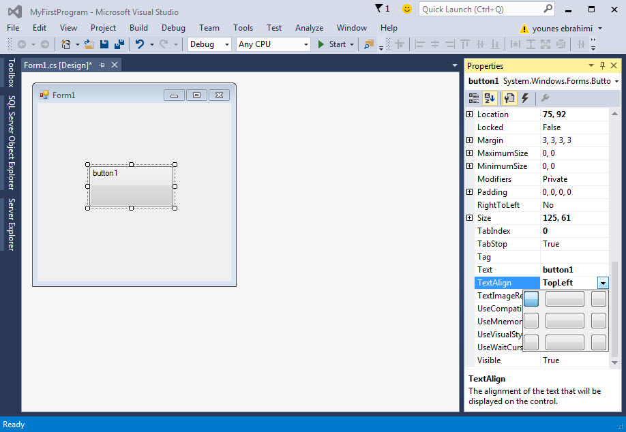Open the Debug configuration dropdown
626x432 pixels.
pyautogui.click(x=210, y=44)
